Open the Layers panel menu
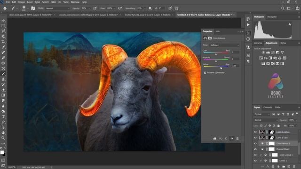 299,108
